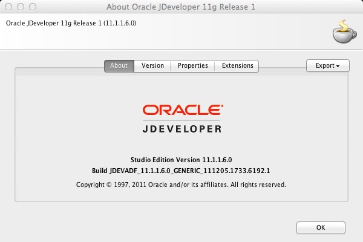
Task: Close the About dialog window
Action: point(8,7)
